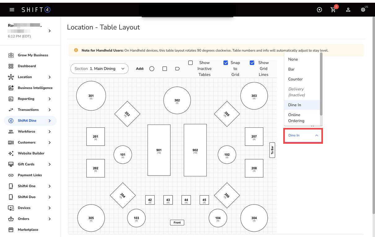Collapse the Dine In select field
Viewport: 375px width, 237px height.
[x=303, y=136]
